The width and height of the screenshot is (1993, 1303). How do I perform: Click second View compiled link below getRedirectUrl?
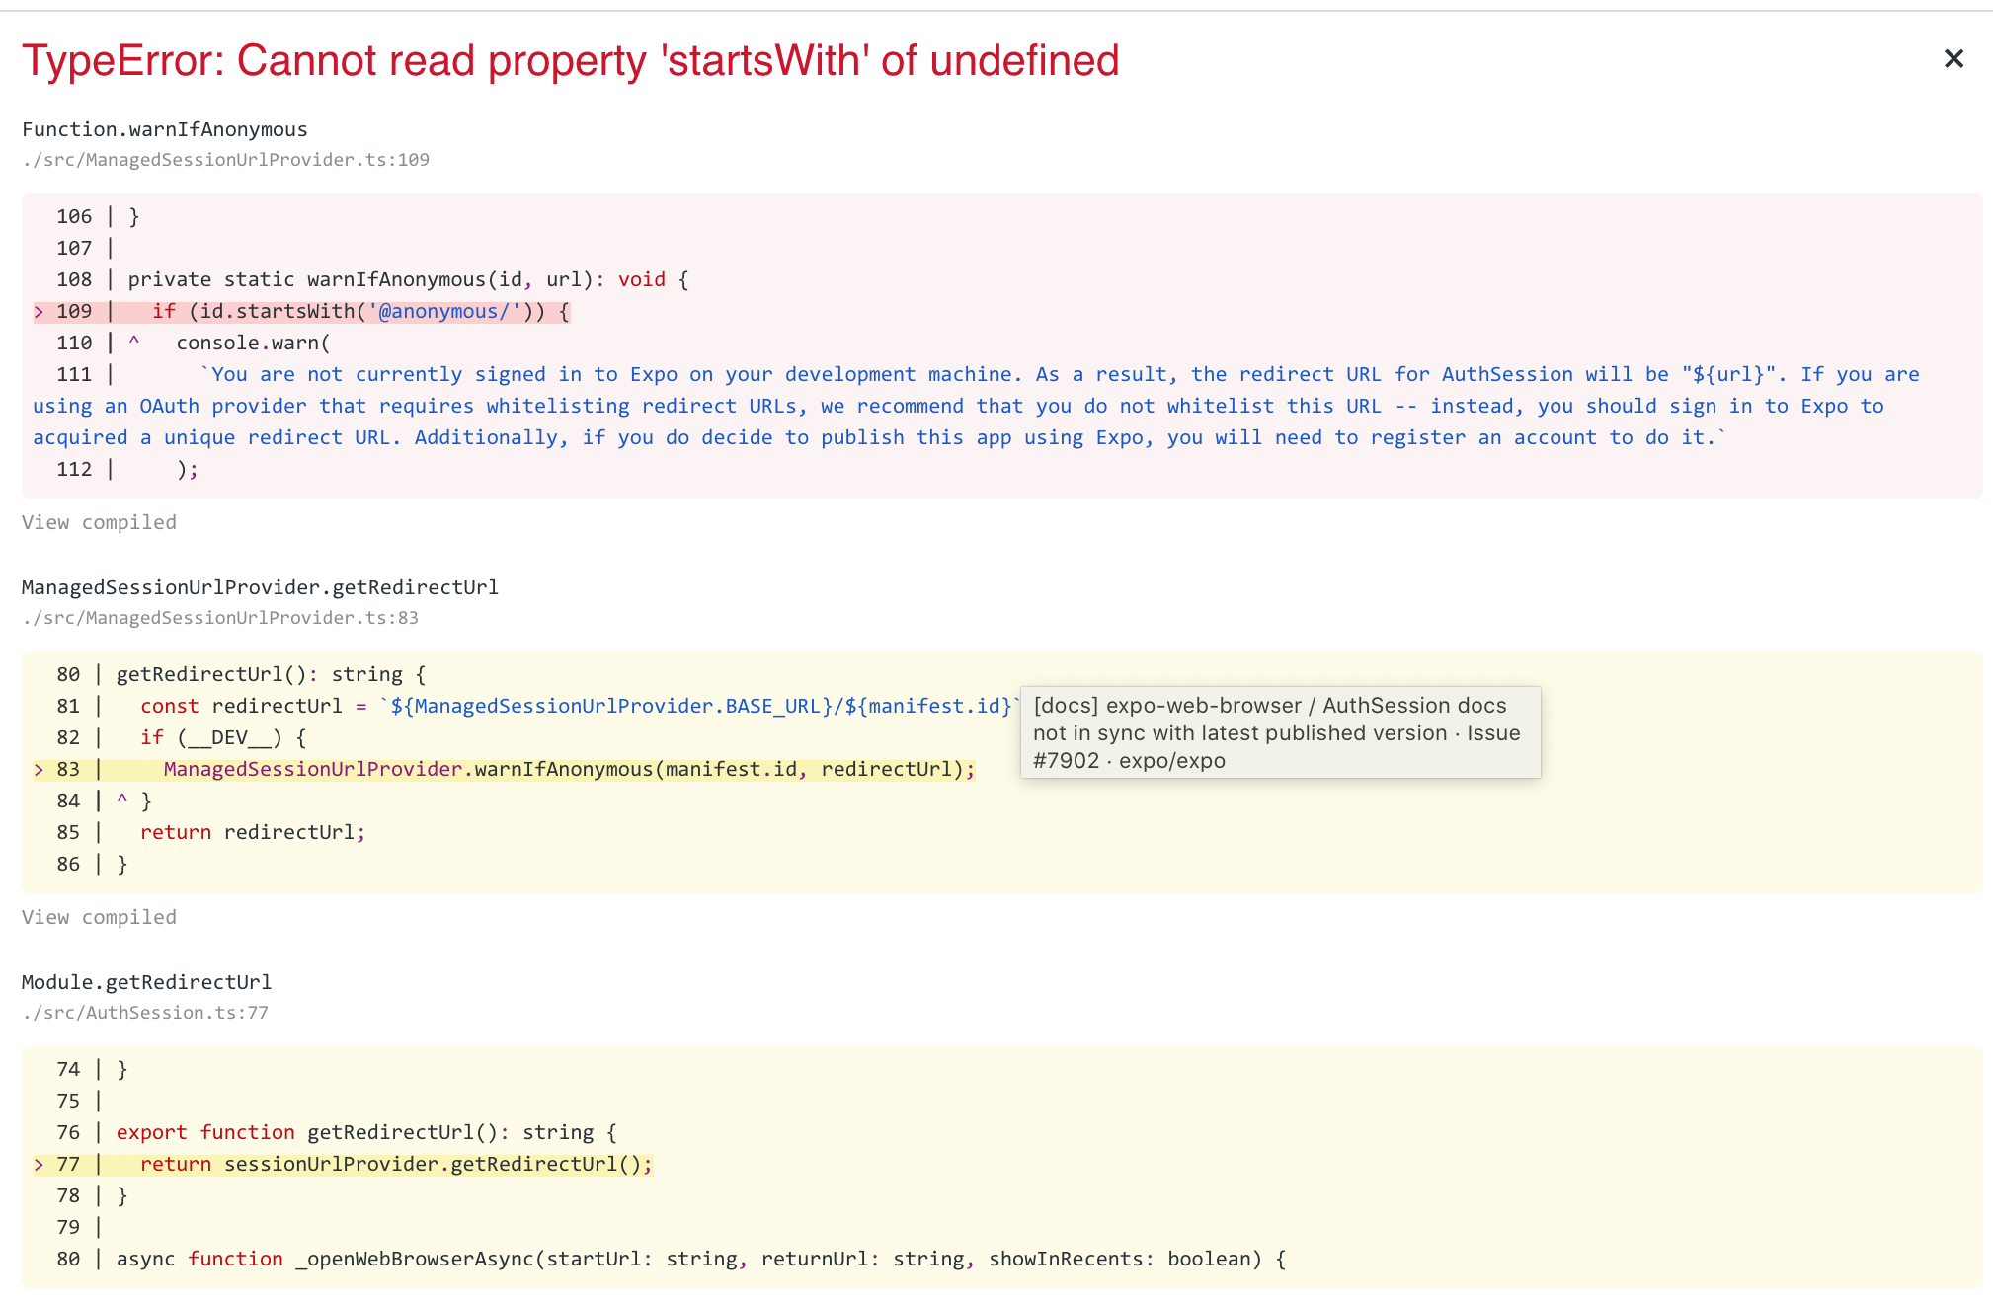(x=99, y=917)
